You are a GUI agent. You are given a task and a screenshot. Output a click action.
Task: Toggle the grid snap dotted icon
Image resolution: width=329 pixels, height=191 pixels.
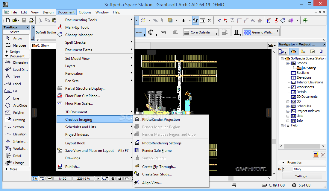(x=143, y=20)
